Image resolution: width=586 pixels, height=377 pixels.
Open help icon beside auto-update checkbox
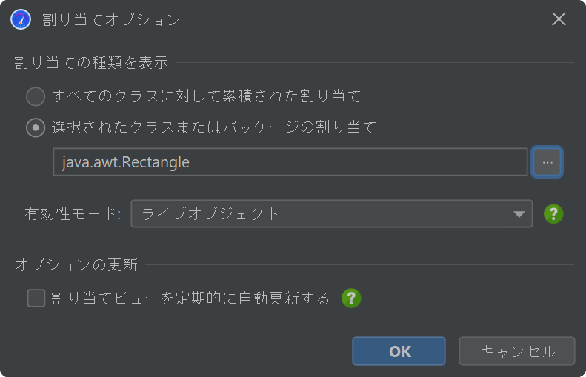(x=351, y=298)
